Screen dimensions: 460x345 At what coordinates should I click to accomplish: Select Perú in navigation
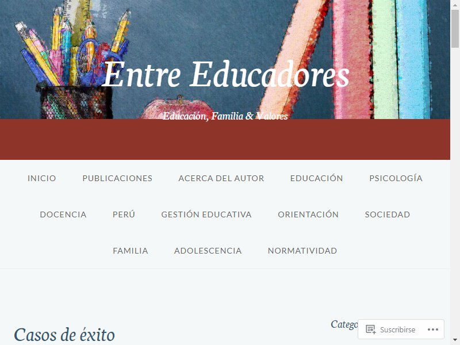[124, 214]
